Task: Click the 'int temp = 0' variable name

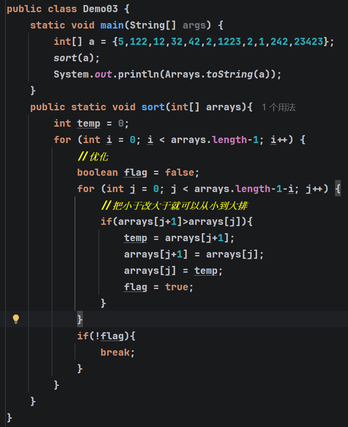Action: (89, 123)
